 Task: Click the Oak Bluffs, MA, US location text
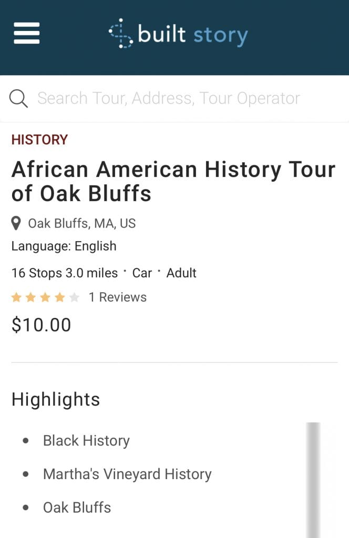click(x=83, y=223)
